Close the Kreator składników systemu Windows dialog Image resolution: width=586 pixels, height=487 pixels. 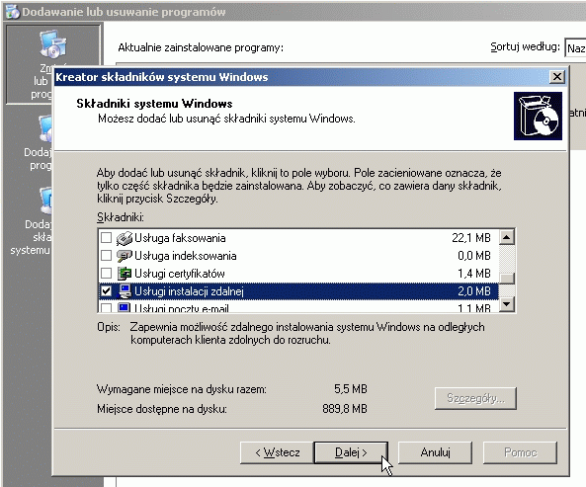(557, 77)
